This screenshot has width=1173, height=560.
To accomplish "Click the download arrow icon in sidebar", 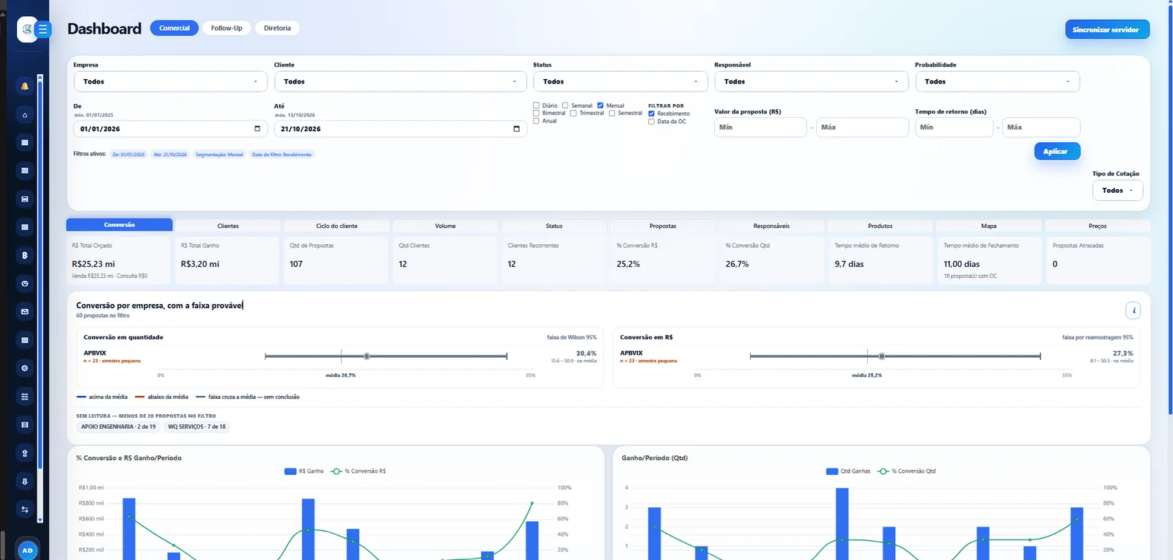I will point(25,482).
